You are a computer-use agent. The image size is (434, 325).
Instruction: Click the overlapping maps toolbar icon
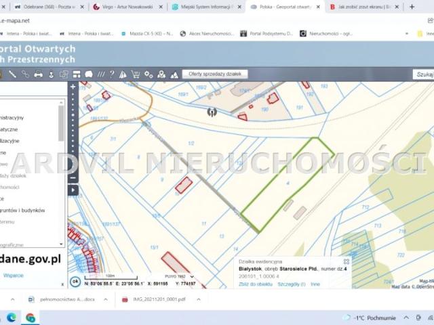tap(64, 74)
